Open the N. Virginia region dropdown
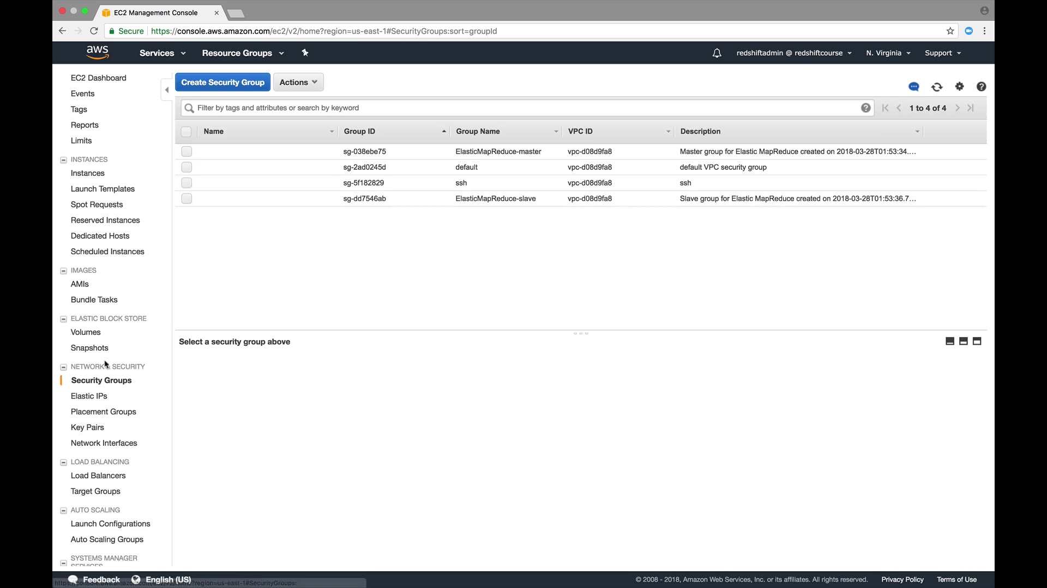 coord(888,53)
